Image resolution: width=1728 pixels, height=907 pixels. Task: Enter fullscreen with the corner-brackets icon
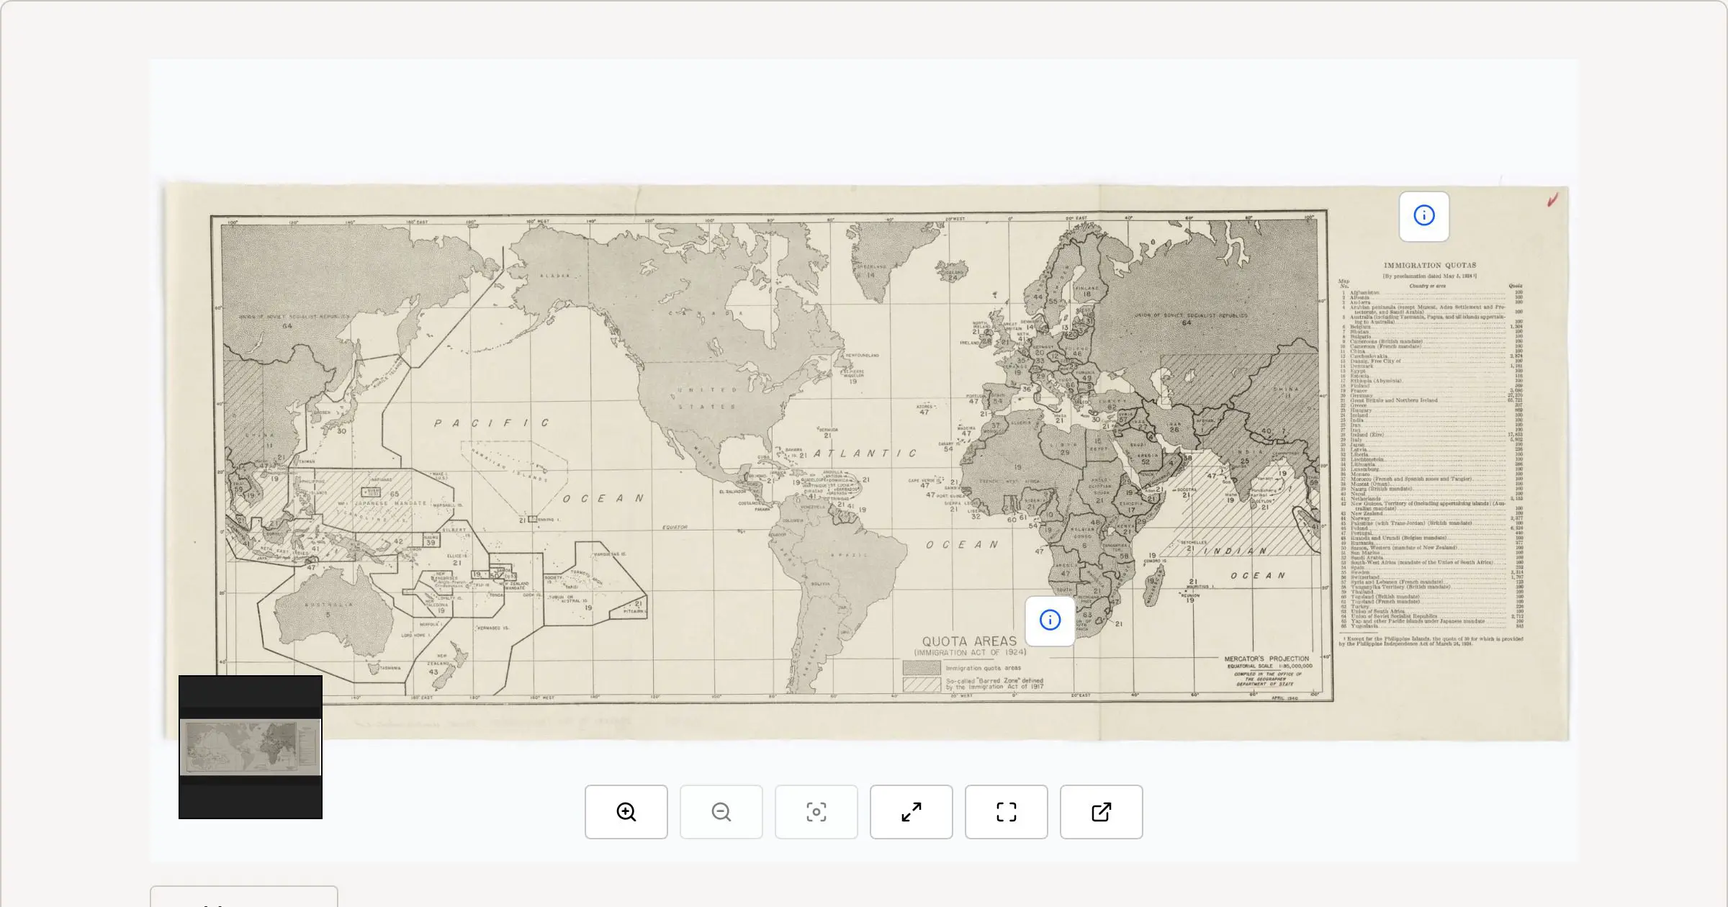tap(1006, 812)
